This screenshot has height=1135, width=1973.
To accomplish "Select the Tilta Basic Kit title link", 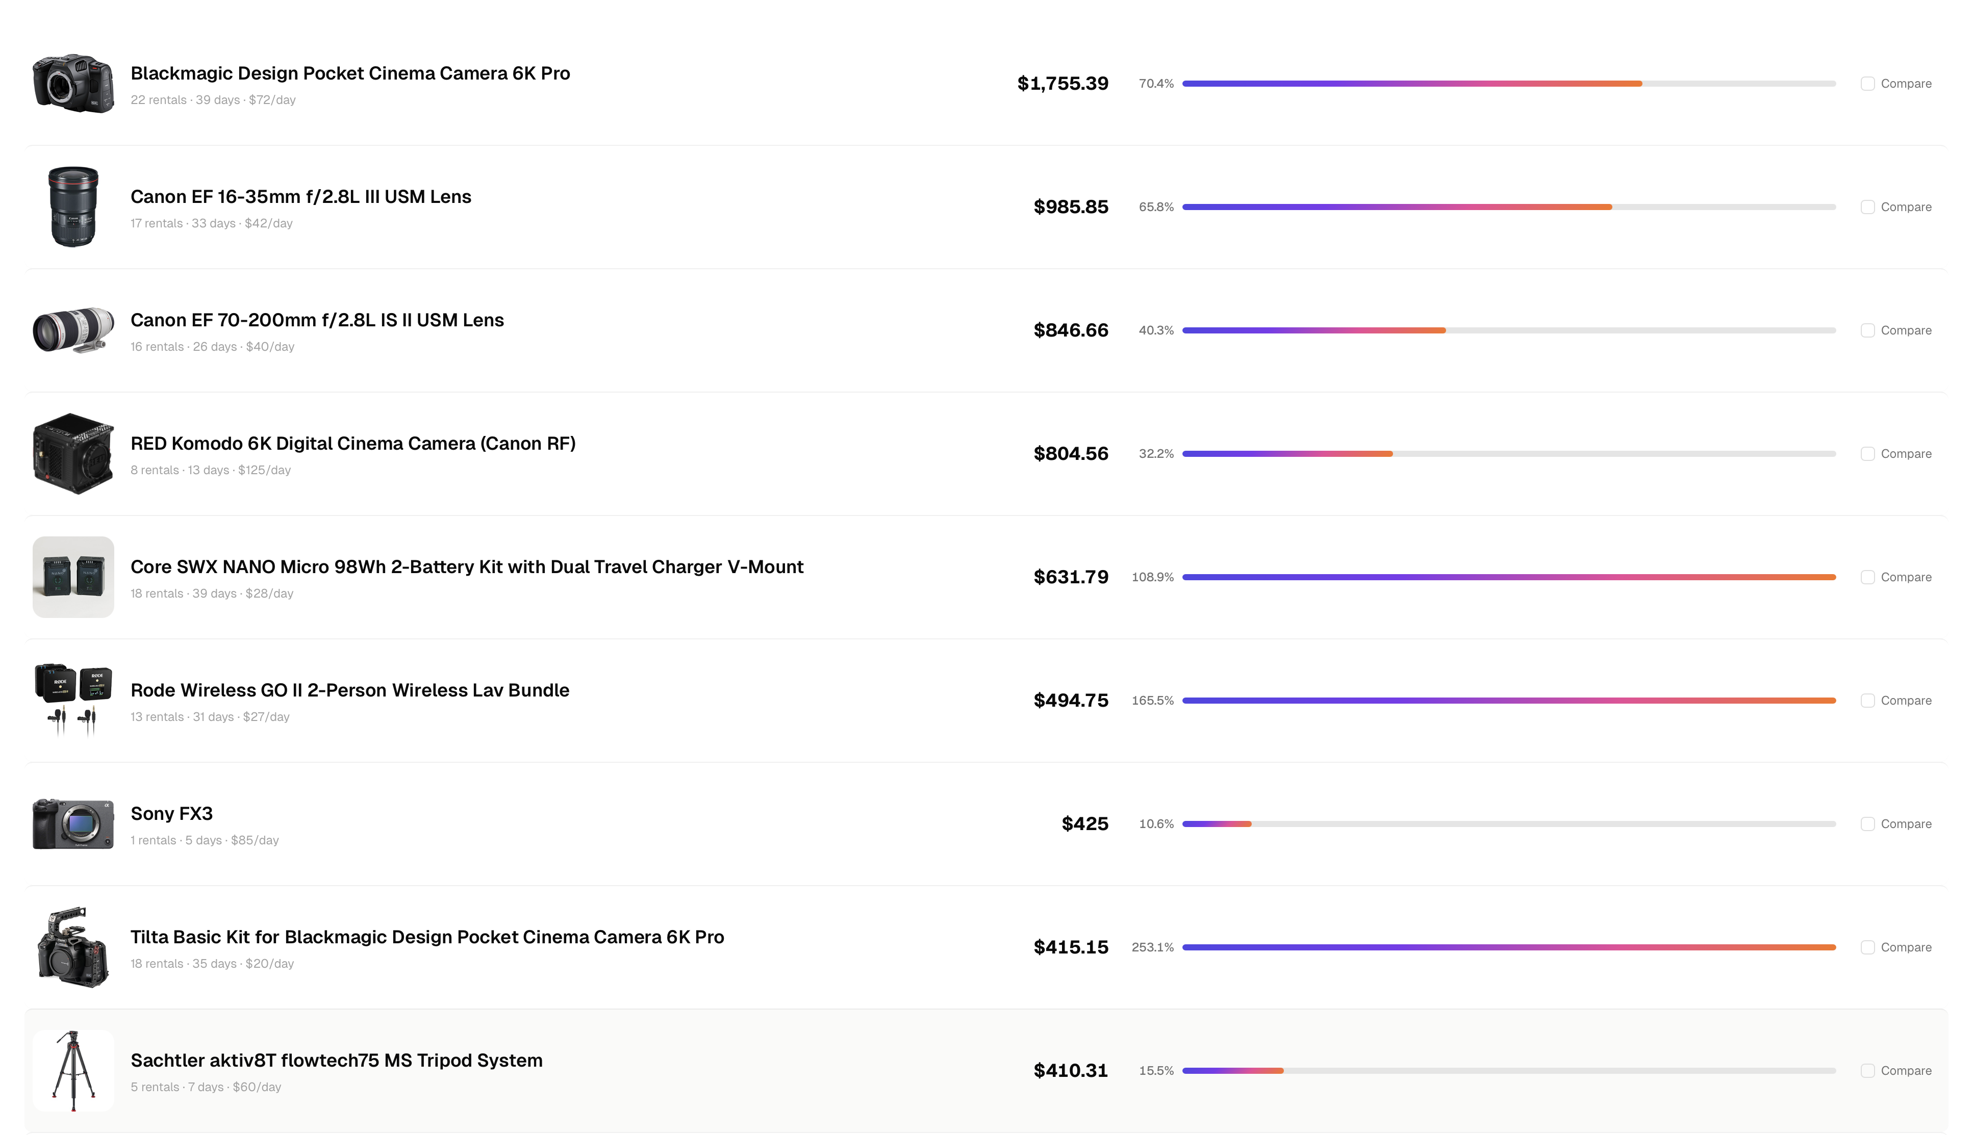I will coord(426,936).
